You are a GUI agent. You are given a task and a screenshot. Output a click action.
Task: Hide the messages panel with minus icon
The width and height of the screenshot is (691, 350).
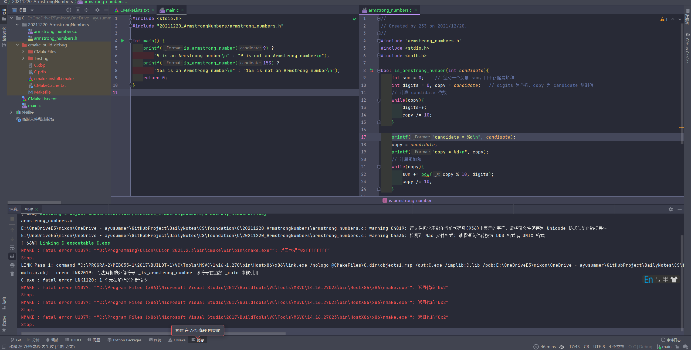[x=680, y=209]
